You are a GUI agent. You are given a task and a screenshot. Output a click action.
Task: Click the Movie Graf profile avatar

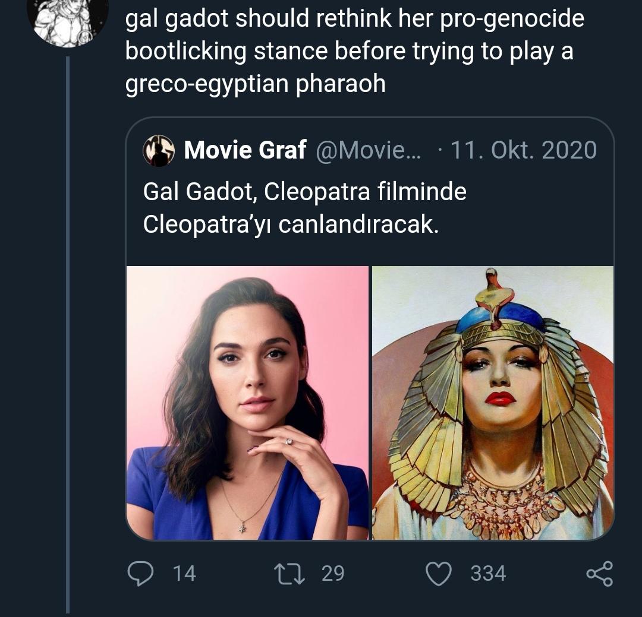pyautogui.click(x=159, y=150)
